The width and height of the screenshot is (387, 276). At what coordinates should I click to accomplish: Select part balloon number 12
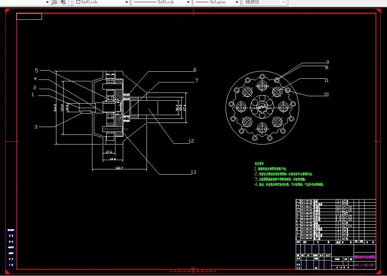tap(191, 141)
